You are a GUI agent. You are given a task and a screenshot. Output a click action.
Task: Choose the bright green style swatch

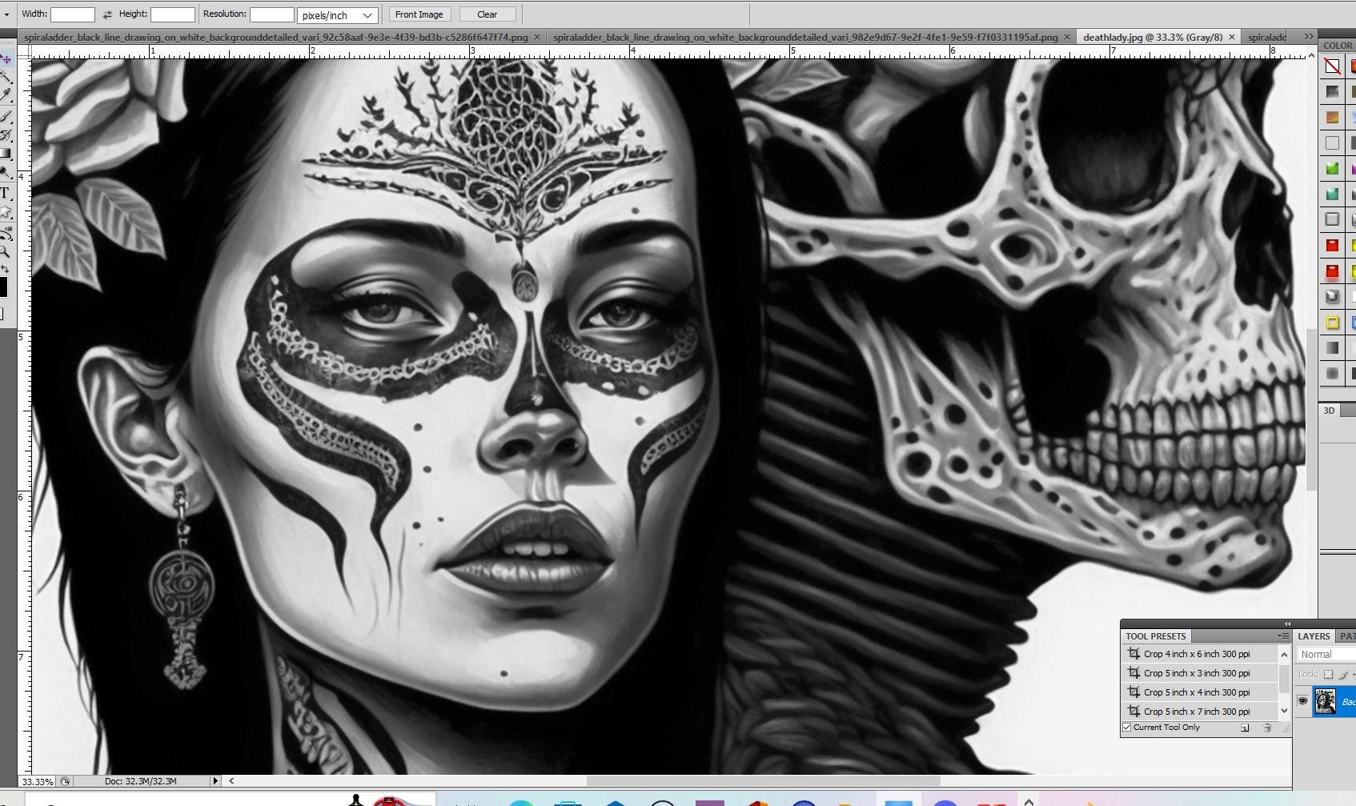[x=1332, y=168]
